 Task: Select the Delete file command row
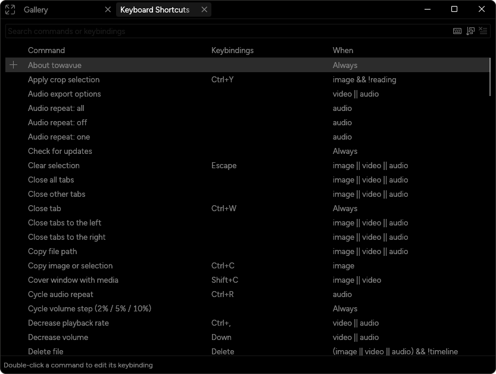pos(247,351)
